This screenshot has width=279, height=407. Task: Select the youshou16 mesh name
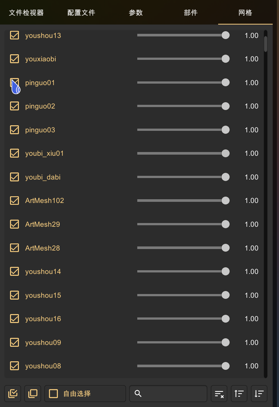point(43,319)
